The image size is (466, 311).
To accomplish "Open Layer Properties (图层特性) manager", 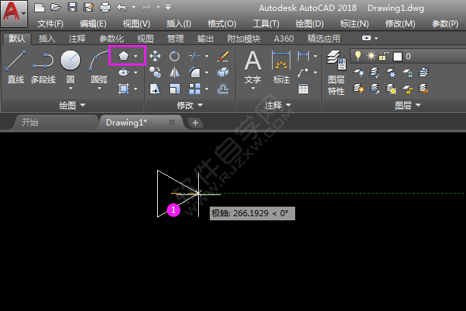I will tap(336, 72).
